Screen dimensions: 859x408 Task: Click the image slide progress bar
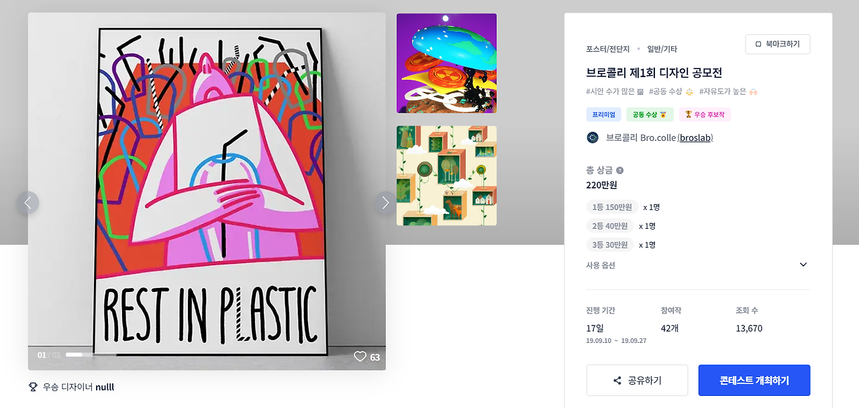91,354
